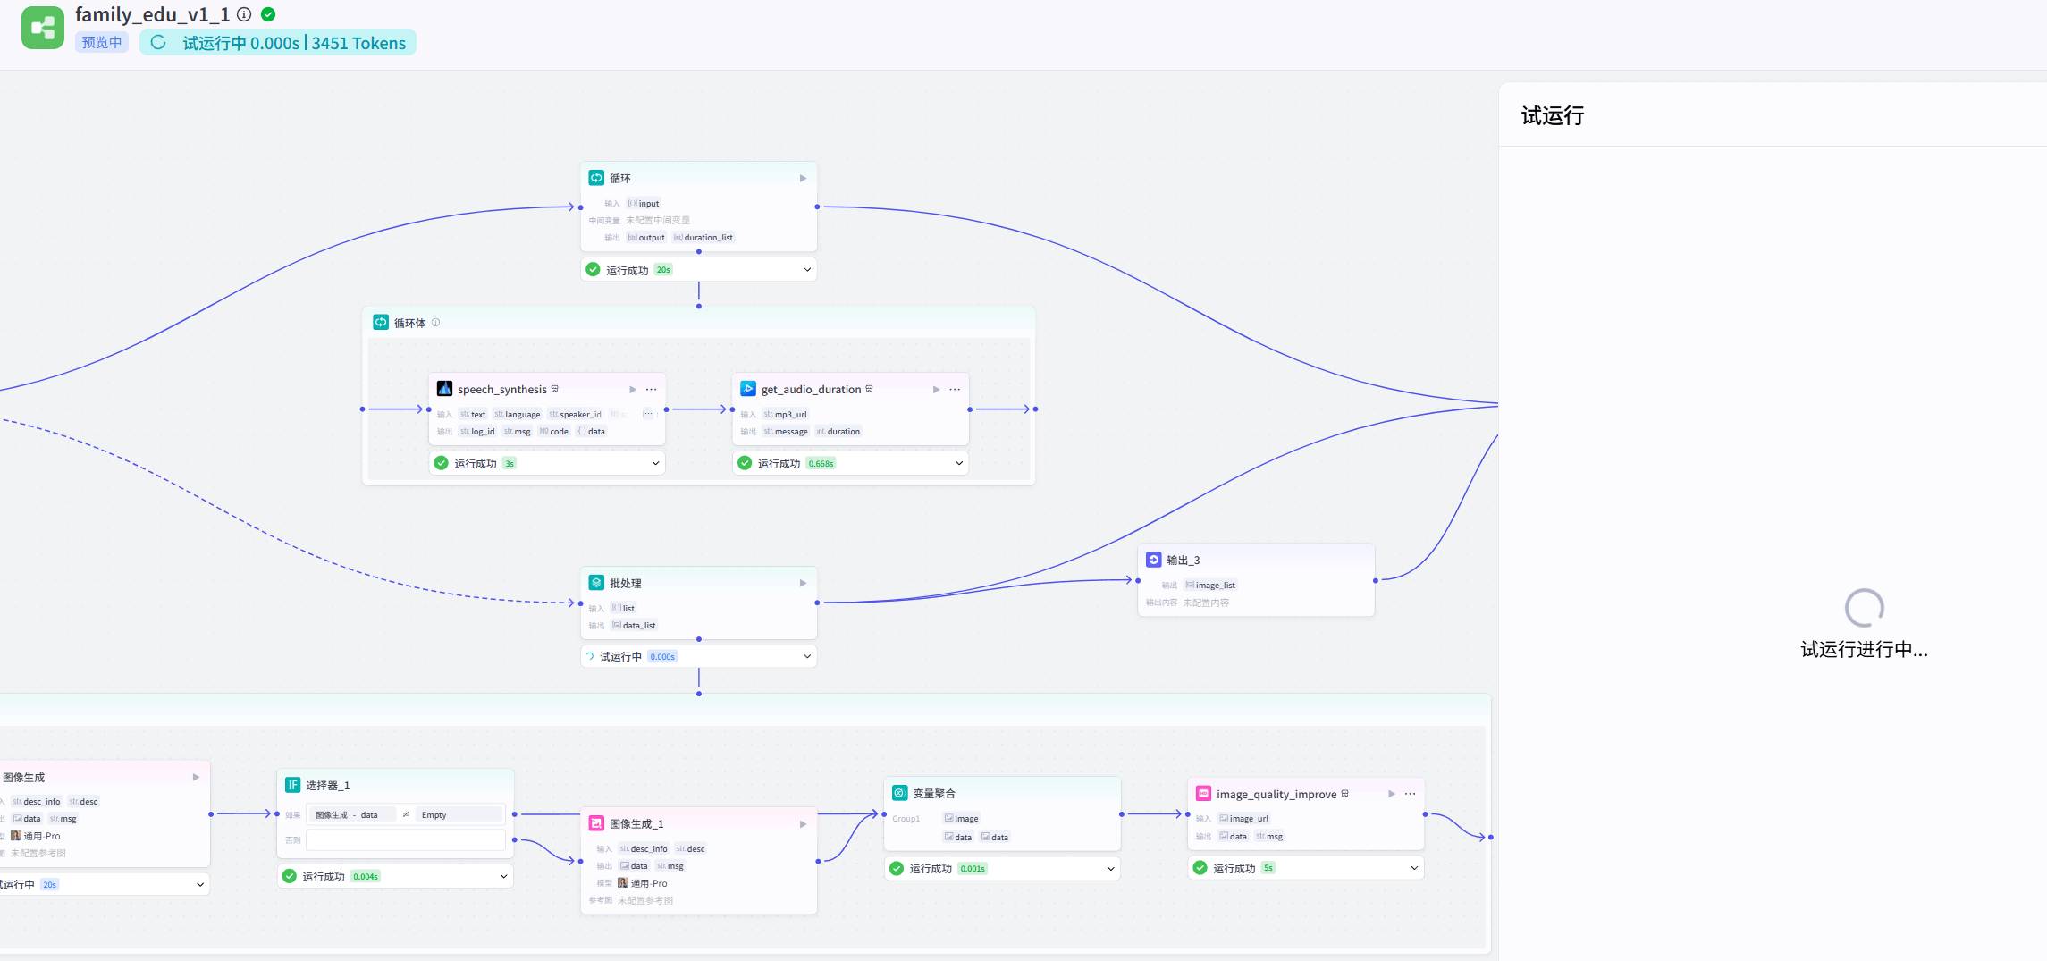Expand speech_synthesis run success details

[654, 463]
